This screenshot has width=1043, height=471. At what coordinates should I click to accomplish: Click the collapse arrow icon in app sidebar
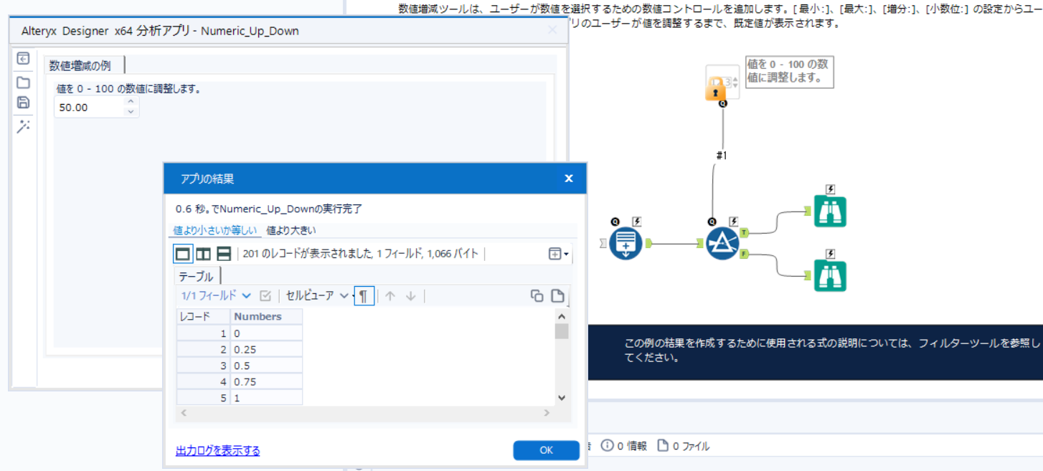[x=23, y=59]
